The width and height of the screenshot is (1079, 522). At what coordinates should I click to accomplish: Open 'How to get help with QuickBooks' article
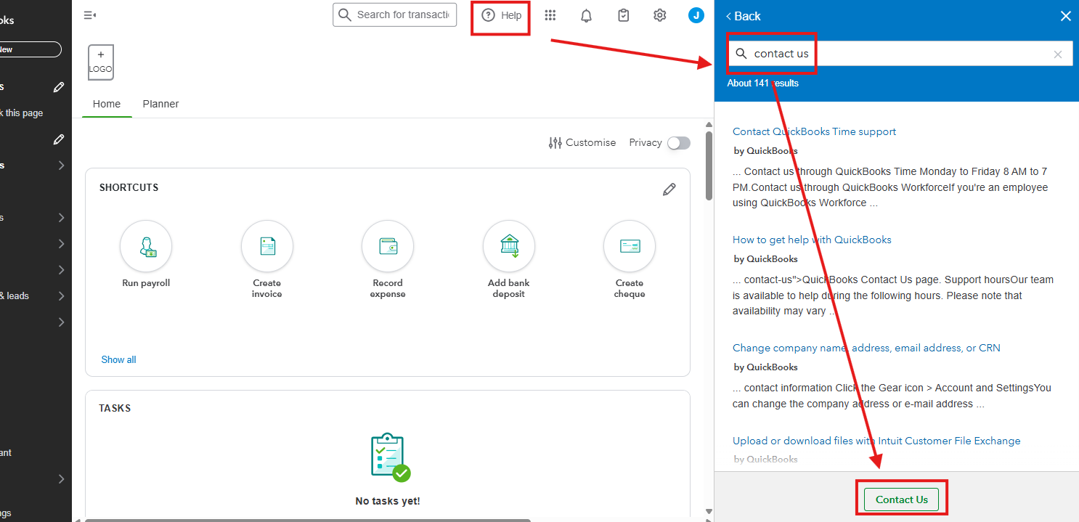[x=812, y=240]
